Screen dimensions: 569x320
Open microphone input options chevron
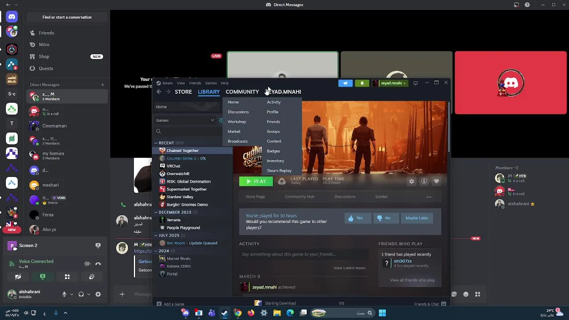coord(71,294)
